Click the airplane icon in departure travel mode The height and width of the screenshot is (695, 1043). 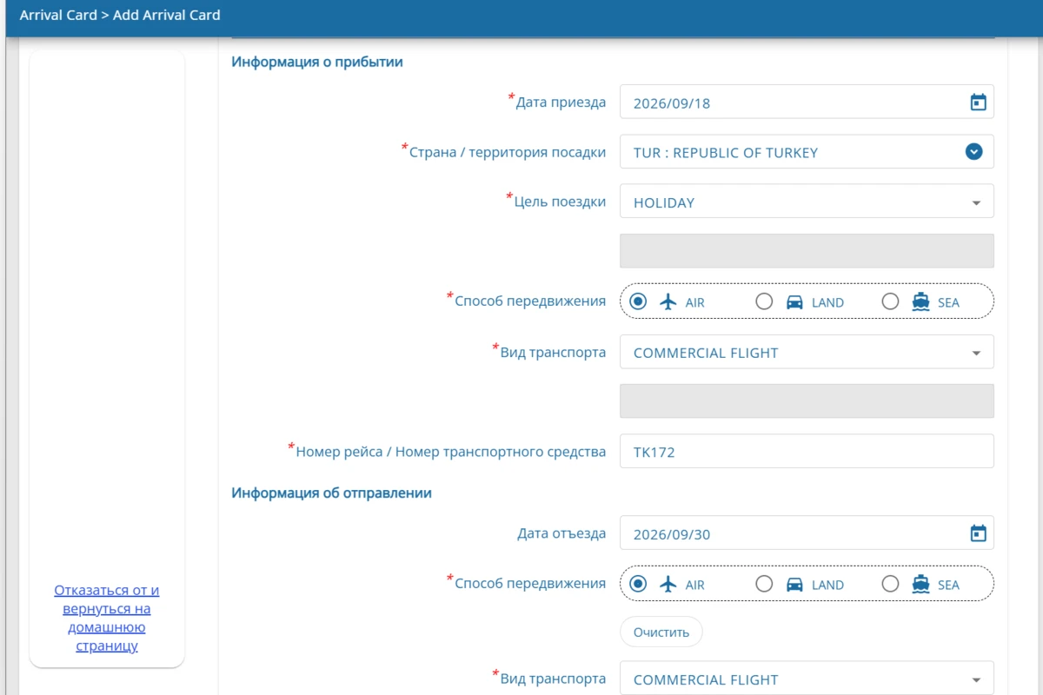tap(668, 585)
